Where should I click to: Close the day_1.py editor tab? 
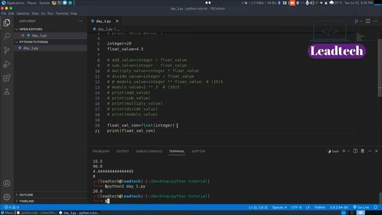click(x=117, y=21)
